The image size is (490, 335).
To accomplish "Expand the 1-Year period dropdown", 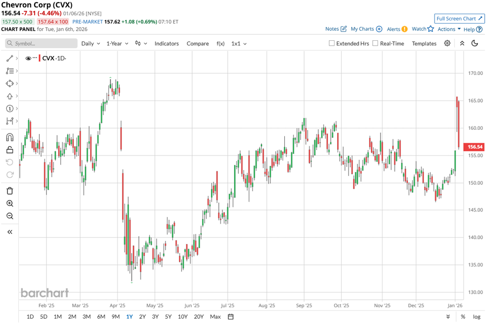I will click(118, 43).
